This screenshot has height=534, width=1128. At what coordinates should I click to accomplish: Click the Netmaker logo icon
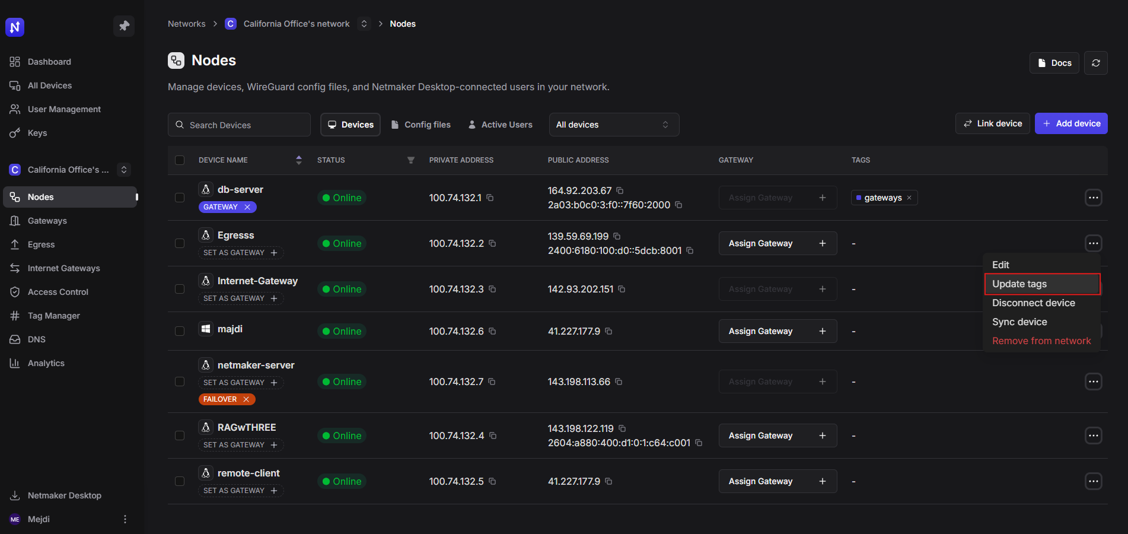(x=15, y=27)
